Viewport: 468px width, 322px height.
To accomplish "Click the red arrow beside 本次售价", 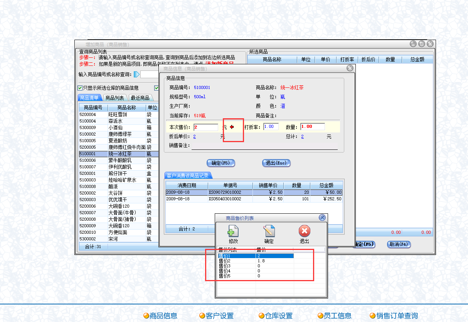I will [232, 127].
